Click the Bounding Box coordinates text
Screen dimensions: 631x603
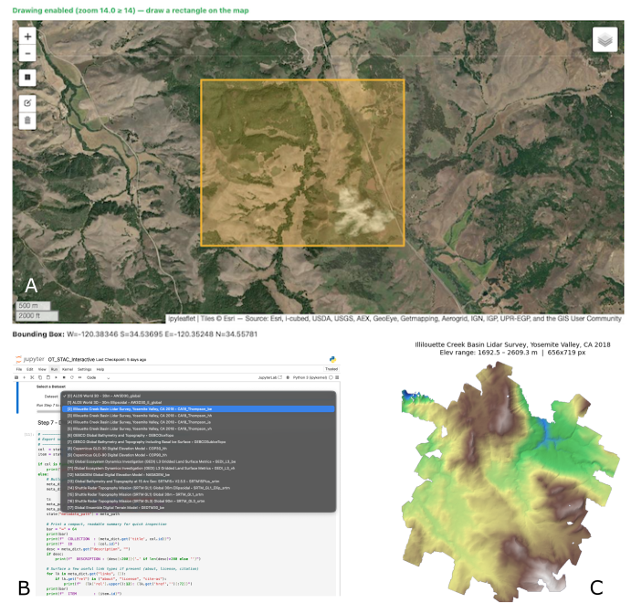click(135, 334)
